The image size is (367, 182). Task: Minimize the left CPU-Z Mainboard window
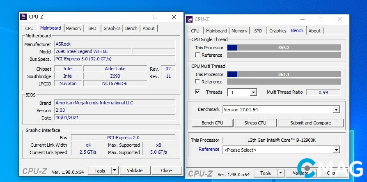click(x=135, y=17)
